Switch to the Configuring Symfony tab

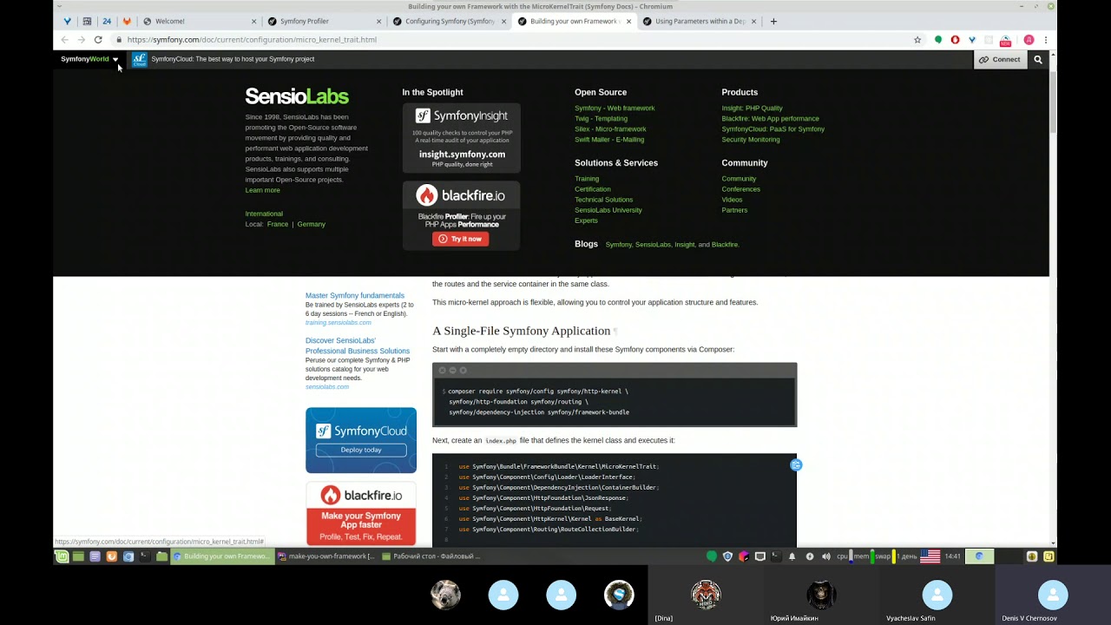click(x=448, y=21)
